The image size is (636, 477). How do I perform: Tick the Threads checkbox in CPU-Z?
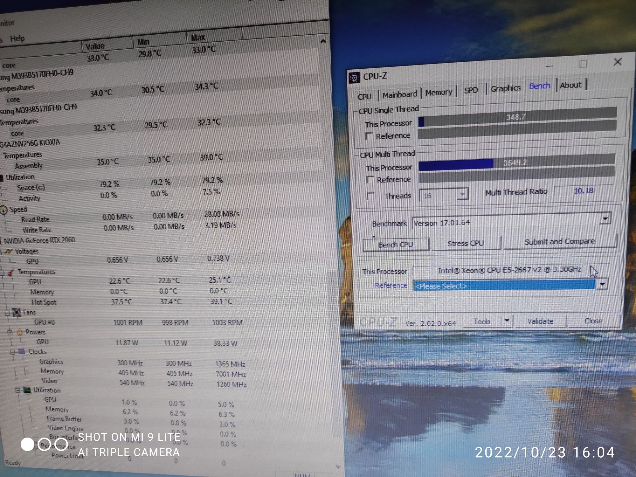(x=370, y=196)
